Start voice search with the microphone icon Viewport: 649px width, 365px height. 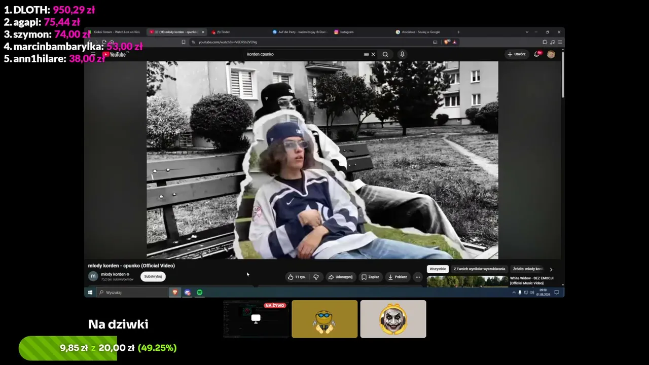402,54
